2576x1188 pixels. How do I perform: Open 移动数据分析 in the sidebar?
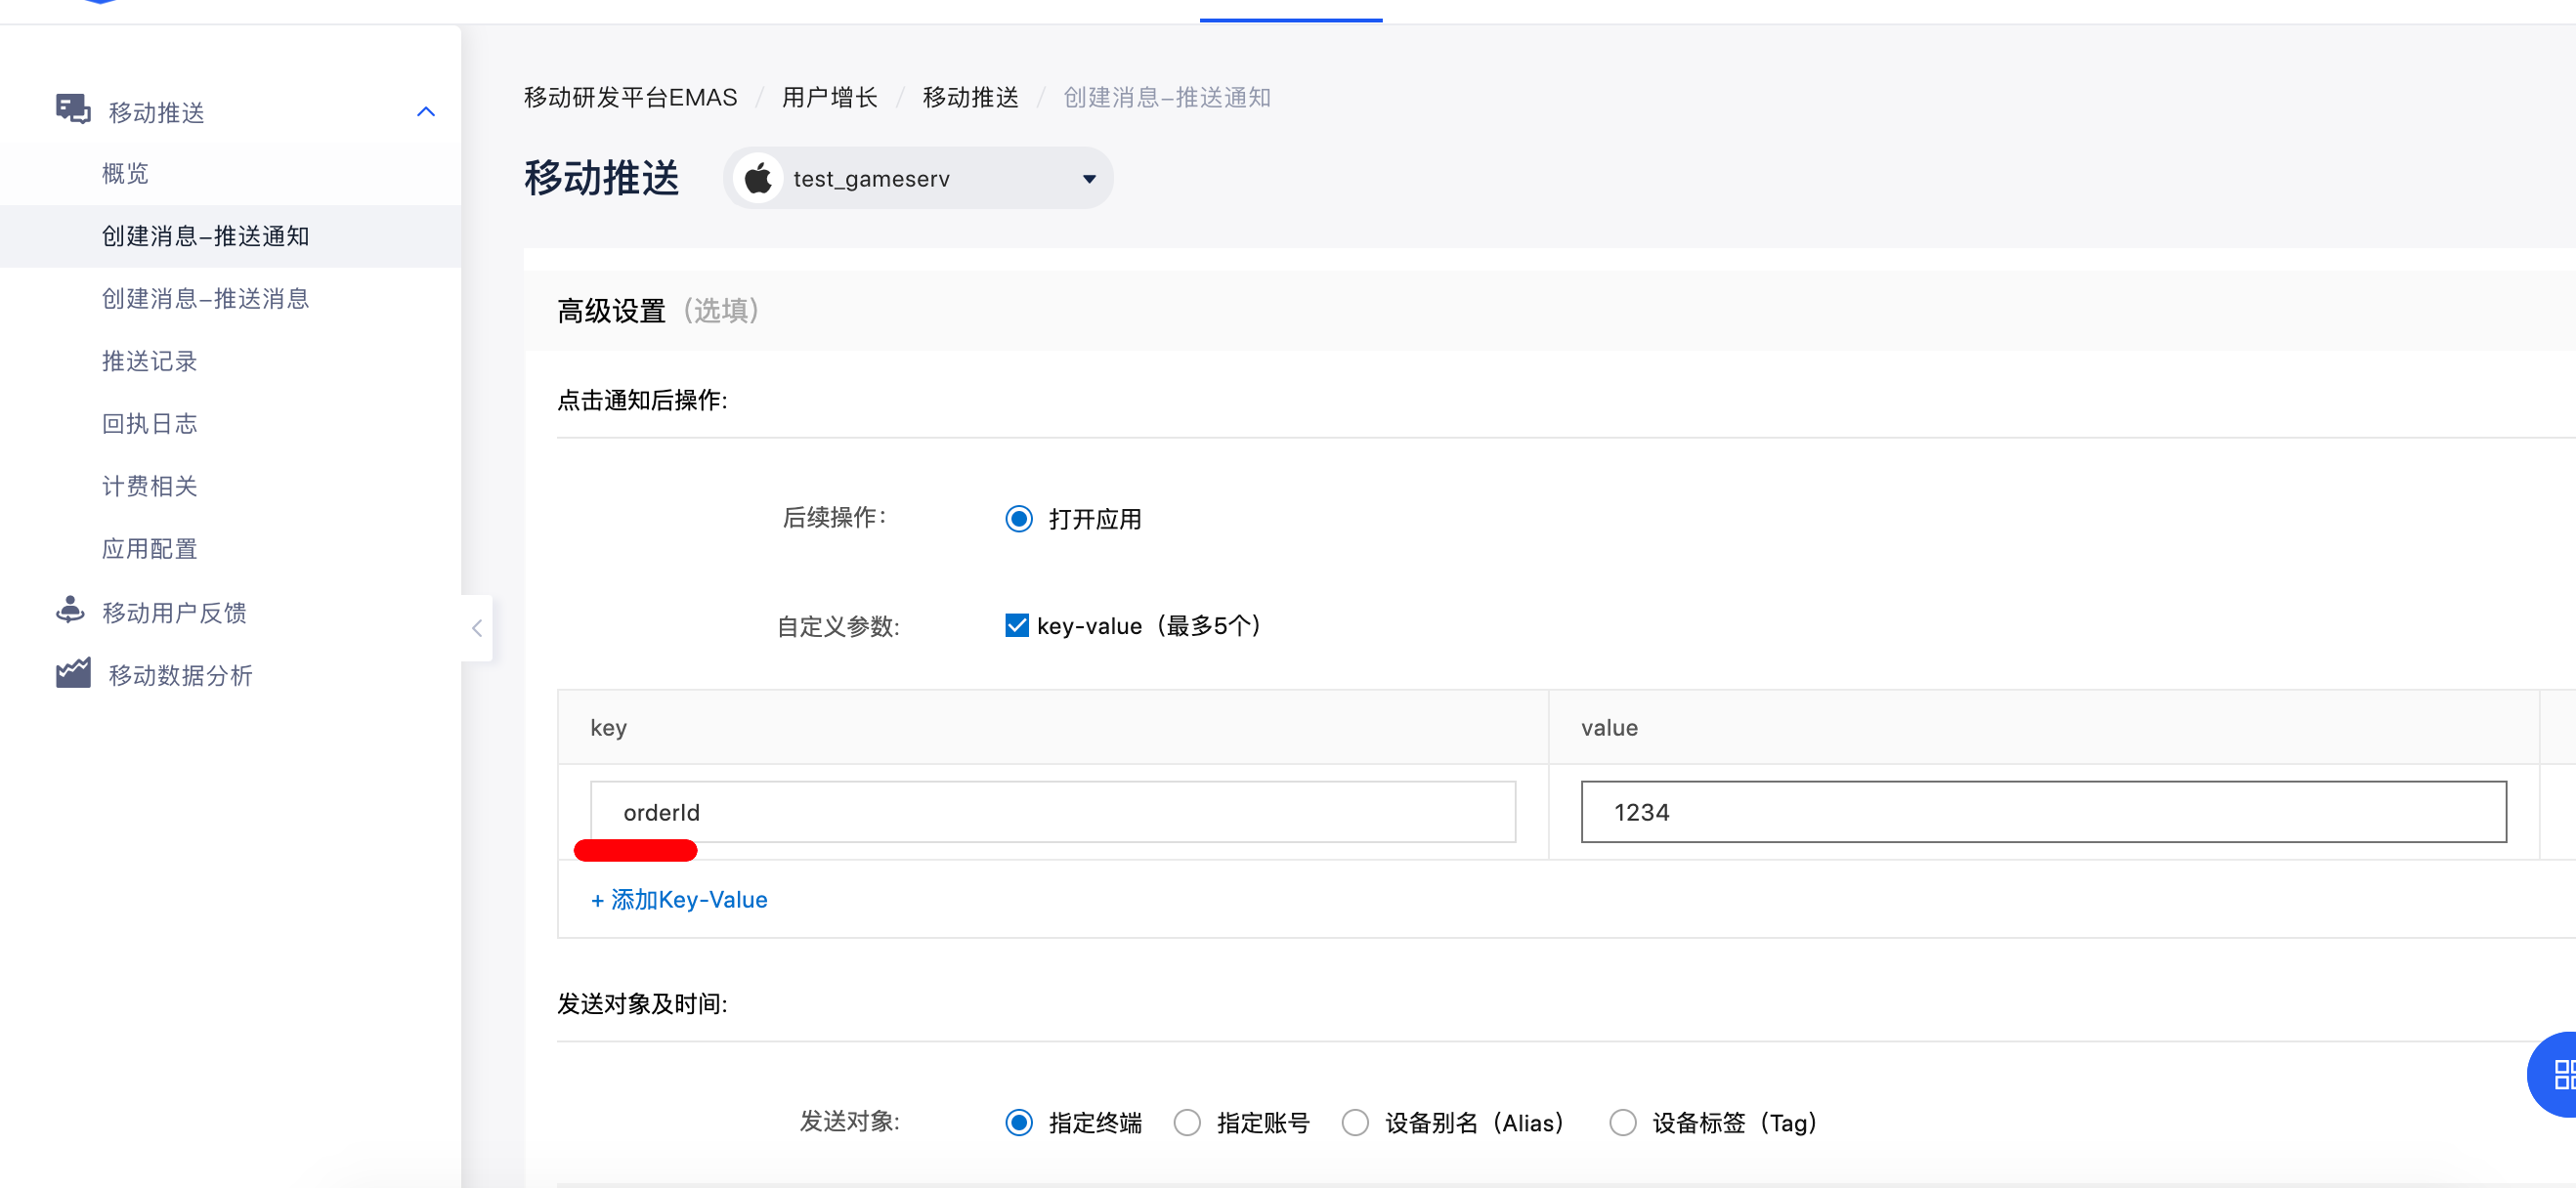tap(180, 676)
